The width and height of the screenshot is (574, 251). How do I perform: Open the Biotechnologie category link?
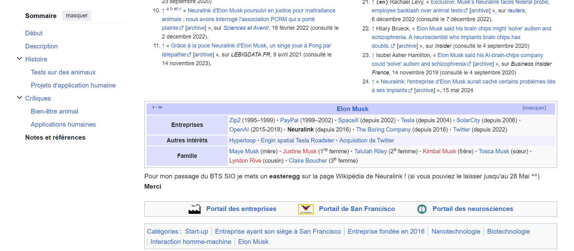click(508, 231)
